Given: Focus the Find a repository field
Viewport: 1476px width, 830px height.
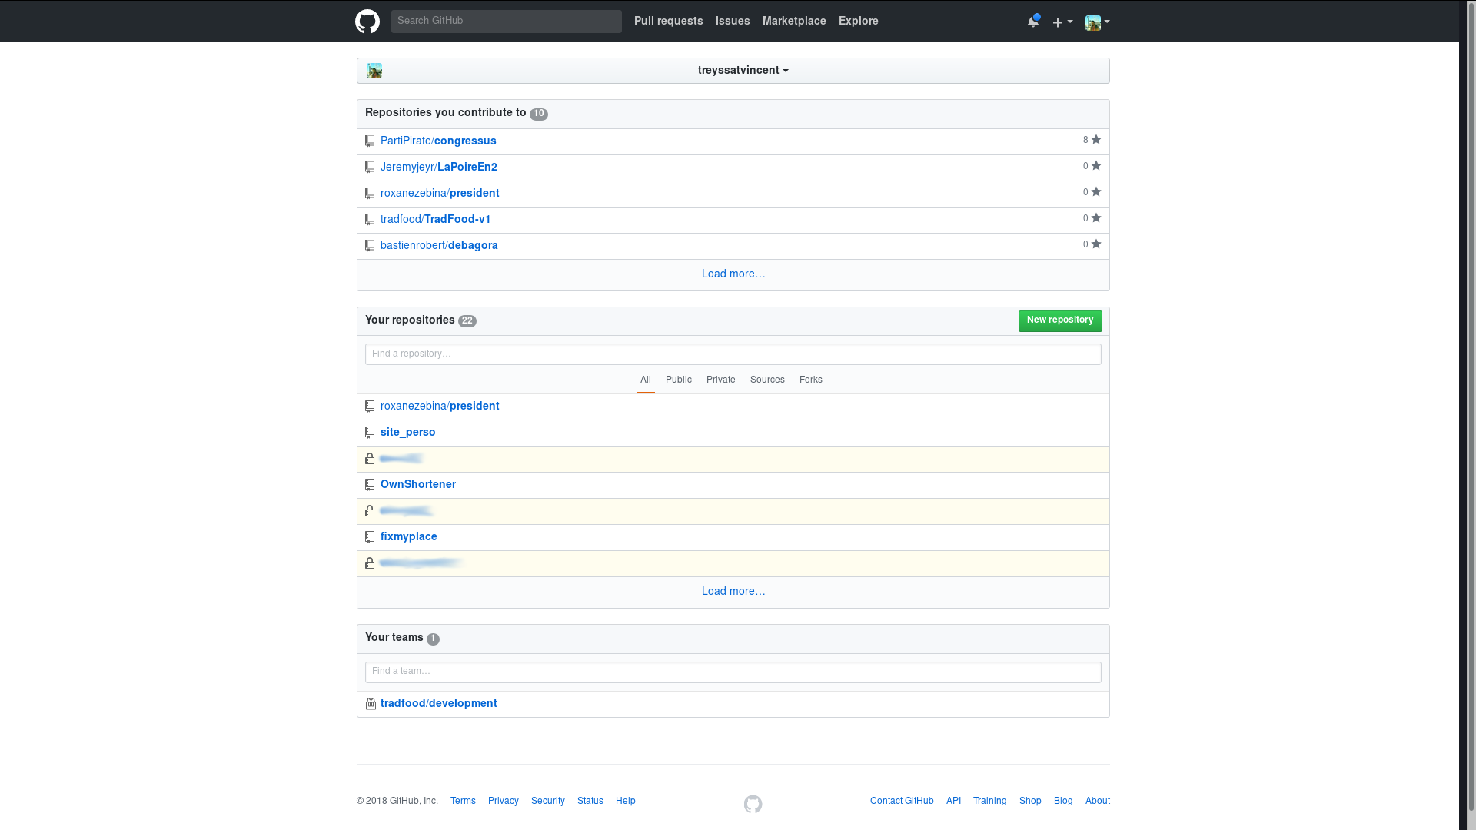Looking at the screenshot, I should [x=733, y=354].
